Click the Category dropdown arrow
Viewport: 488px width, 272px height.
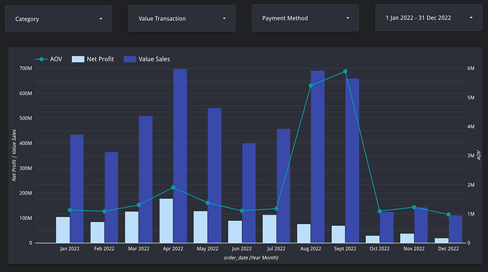point(100,19)
